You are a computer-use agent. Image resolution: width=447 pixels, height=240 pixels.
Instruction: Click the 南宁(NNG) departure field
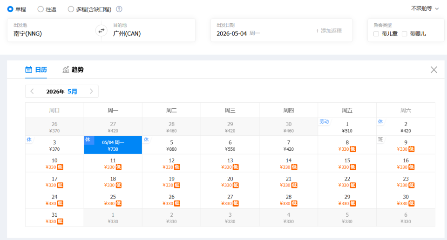[54, 30]
